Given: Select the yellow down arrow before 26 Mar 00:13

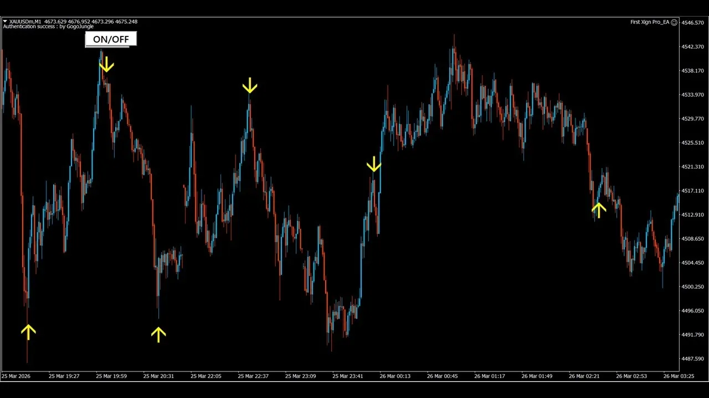Looking at the screenshot, I should pyautogui.click(x=374, y=164).
